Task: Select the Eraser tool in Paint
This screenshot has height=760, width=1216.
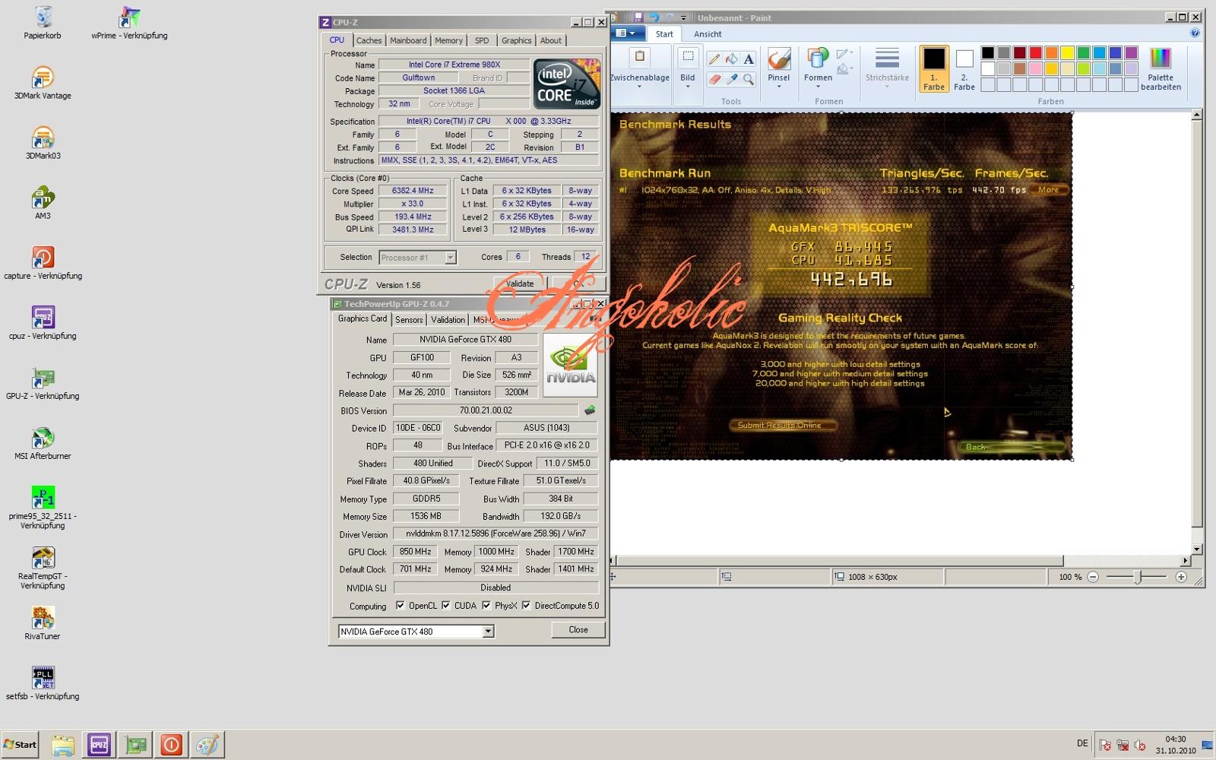Action: pos(714,79)
